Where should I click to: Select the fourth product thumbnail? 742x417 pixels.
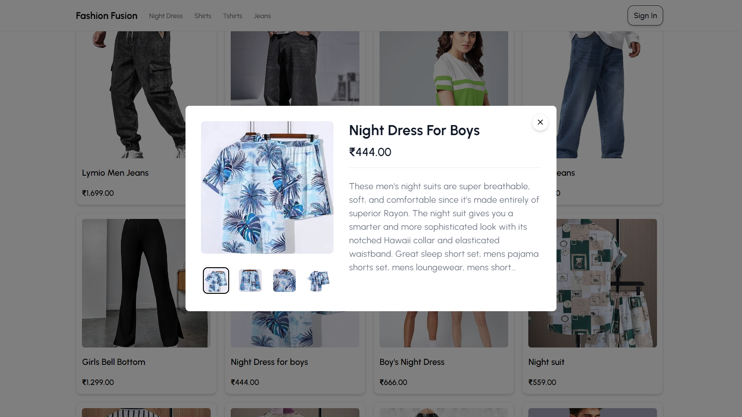(318, 280)
